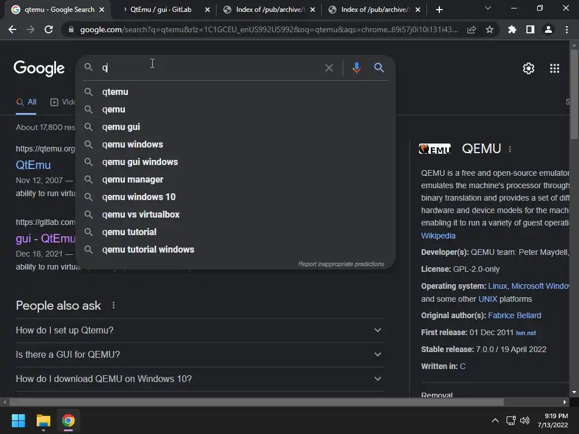
Task: Go to Google home via the logo
Action: tap(39, 68)
